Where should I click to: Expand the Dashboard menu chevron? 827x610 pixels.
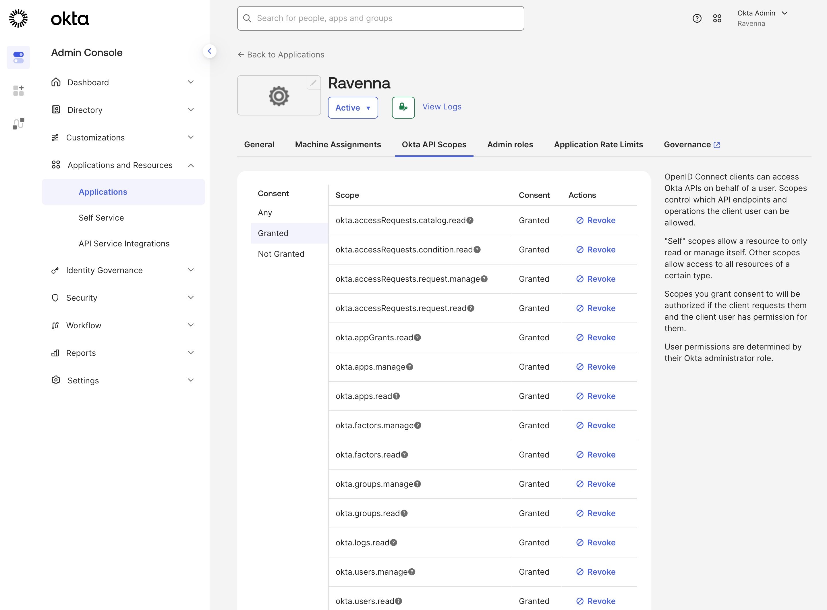[191, 82]
